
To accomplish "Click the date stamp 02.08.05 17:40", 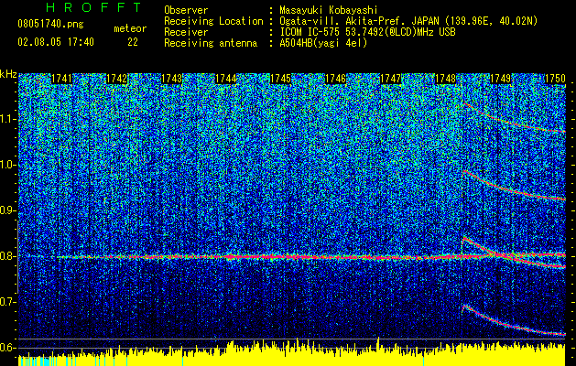I will tap(56, 42).
